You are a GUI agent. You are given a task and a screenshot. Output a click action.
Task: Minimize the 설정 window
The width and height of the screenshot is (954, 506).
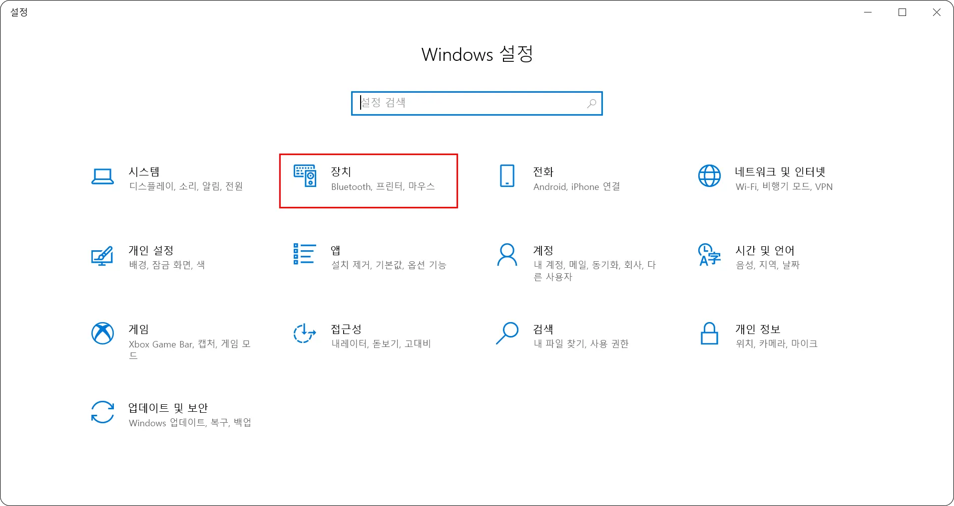click(868, 12)
